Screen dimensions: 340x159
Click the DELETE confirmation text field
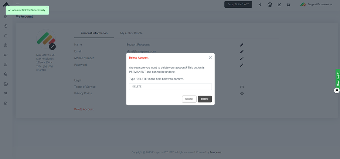pyautogui.click(x=170, y=87)
